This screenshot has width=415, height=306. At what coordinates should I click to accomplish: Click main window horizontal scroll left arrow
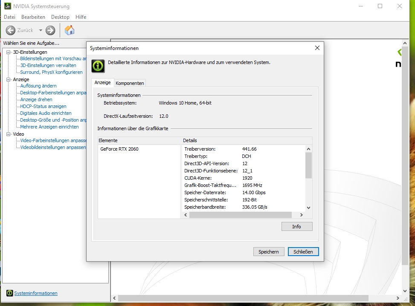pyautogui.click(x=114, y=298)
